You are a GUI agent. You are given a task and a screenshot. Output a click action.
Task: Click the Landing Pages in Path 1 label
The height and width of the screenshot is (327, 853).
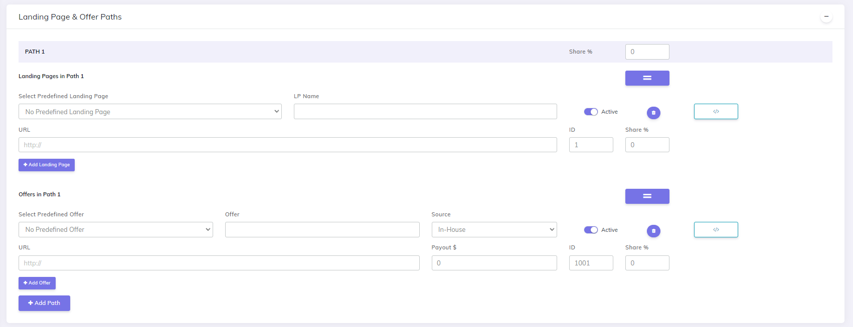tap(51, 76)
